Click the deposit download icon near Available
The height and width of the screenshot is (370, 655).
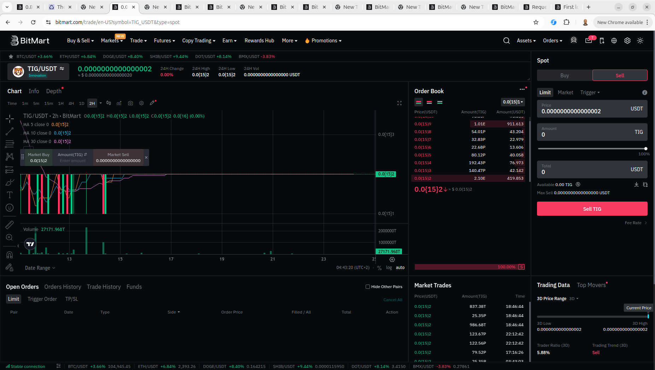(636, 185)
